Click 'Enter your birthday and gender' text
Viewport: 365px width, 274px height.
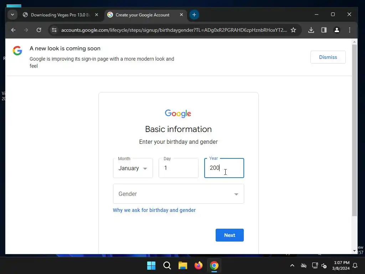178,142
